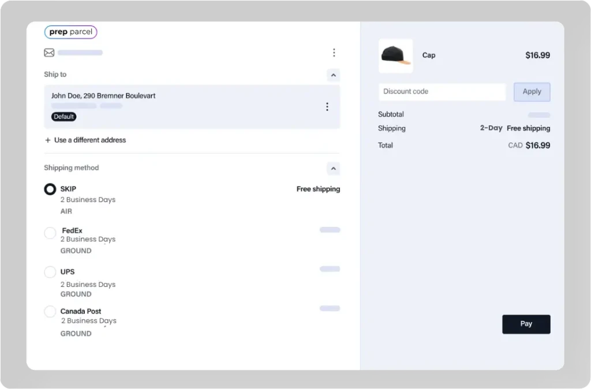The width and height of the screenshot is (591, 389).
Task: Collapse the Shipping method section
Action: click(x=333, y=169)
